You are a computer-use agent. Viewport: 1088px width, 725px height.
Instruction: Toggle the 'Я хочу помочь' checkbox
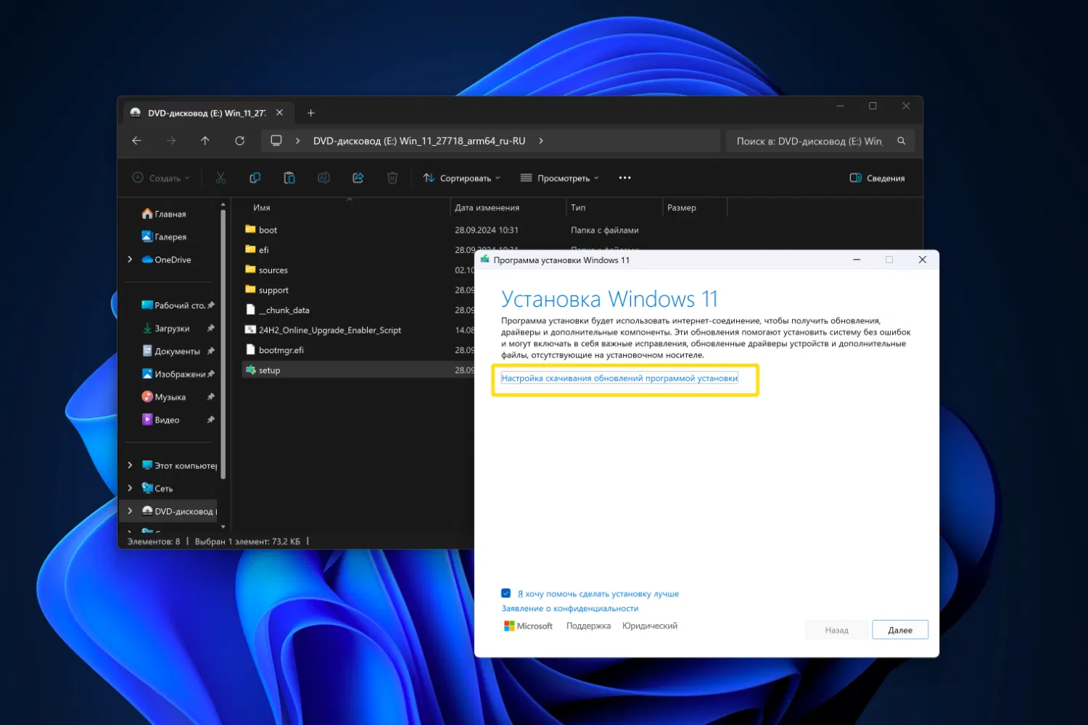point(506,593)
